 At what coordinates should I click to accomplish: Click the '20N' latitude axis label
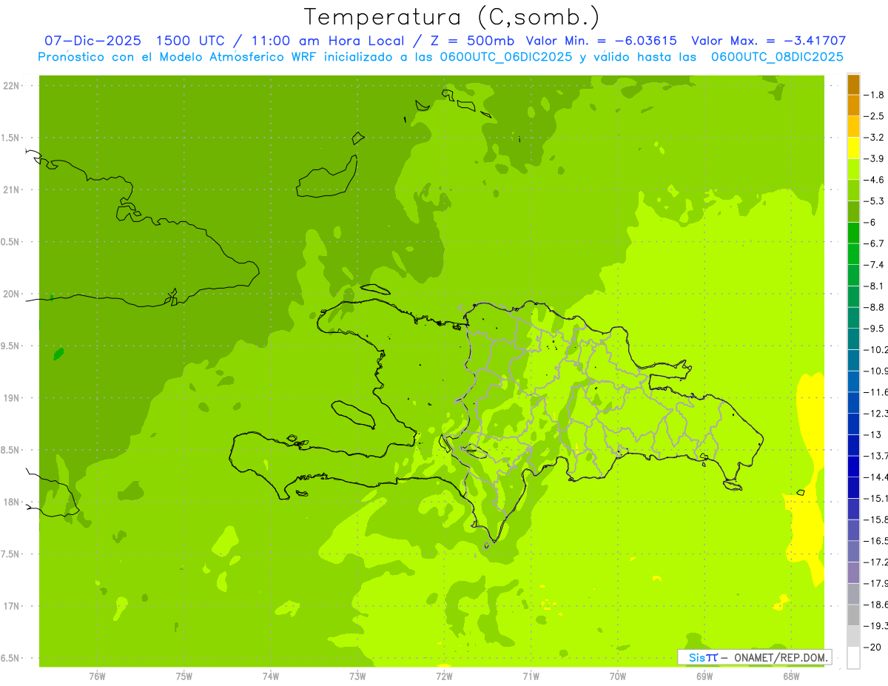click(11, 294)
